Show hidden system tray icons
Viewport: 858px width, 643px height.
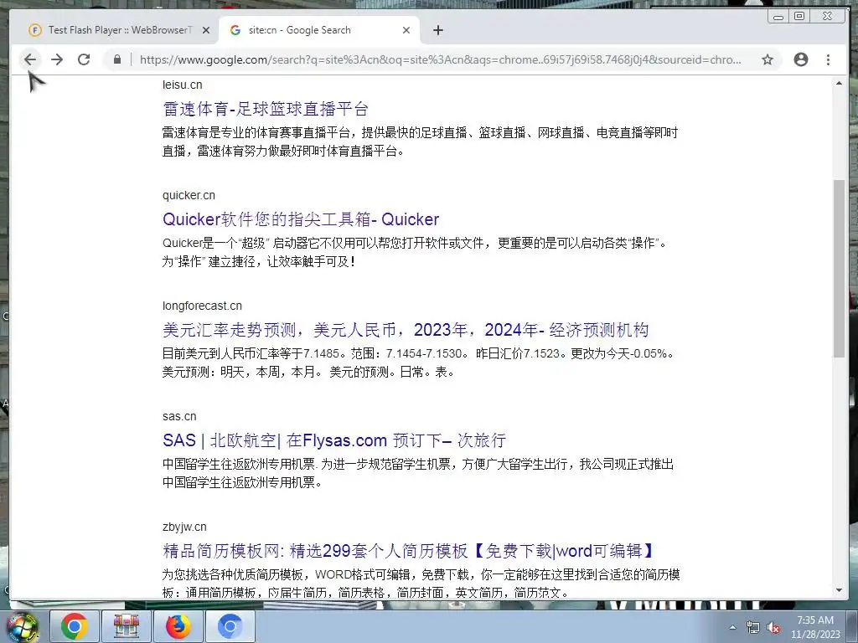point(732,627)
